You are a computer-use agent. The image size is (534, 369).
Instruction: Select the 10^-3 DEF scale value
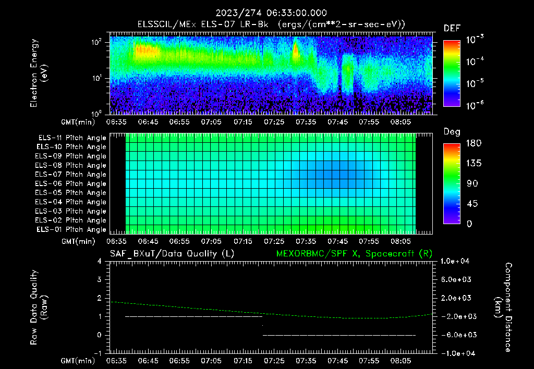tap(475, 40)
